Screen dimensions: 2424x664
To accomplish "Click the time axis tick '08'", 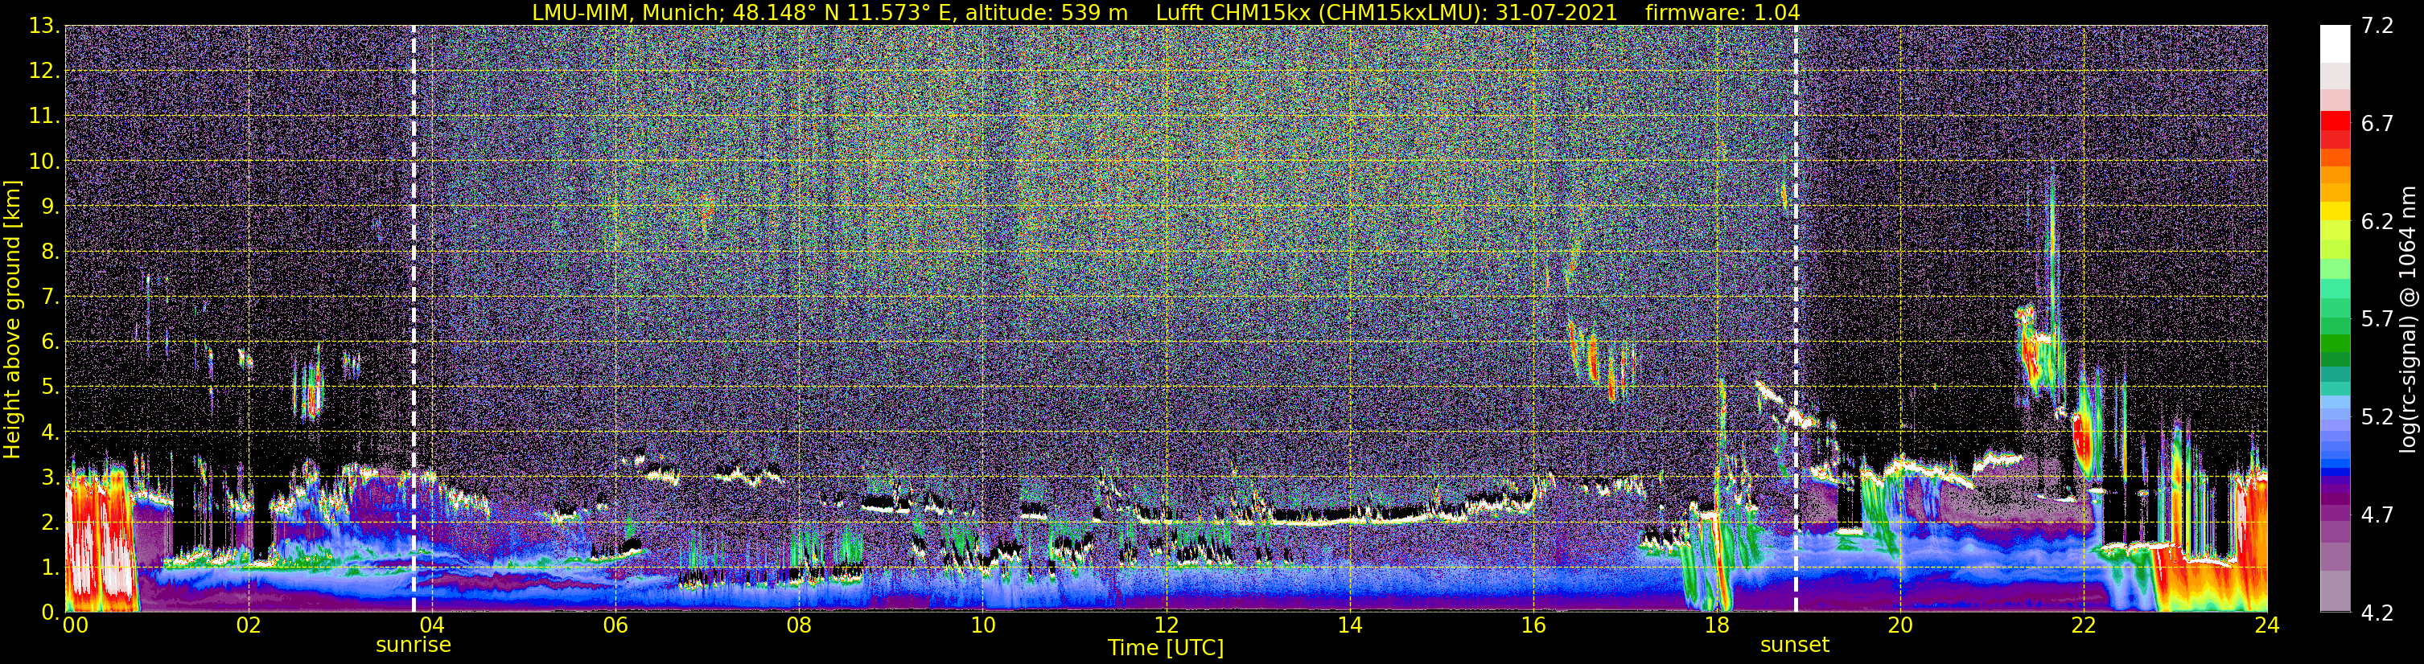I will point(799,625).
